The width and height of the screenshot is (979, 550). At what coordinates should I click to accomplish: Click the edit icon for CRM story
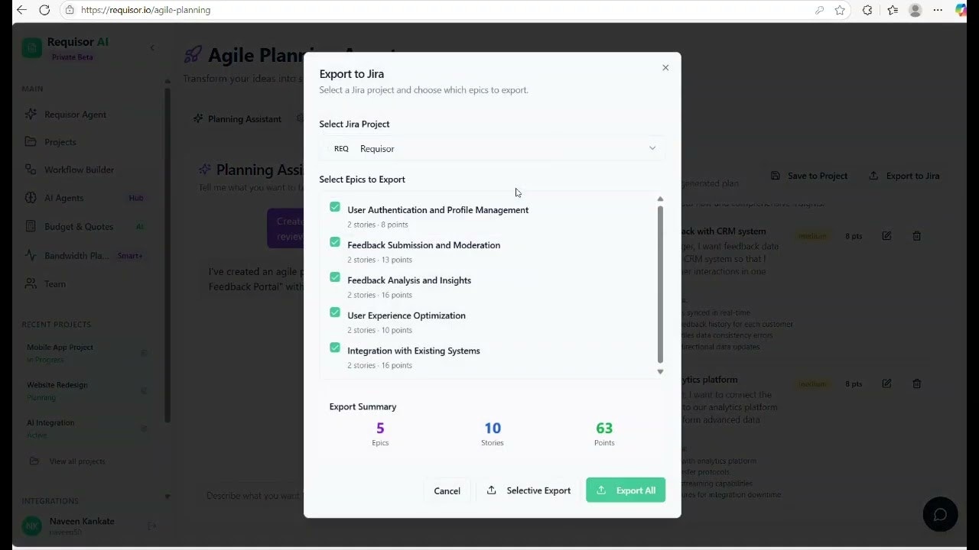tap(886, 236)
